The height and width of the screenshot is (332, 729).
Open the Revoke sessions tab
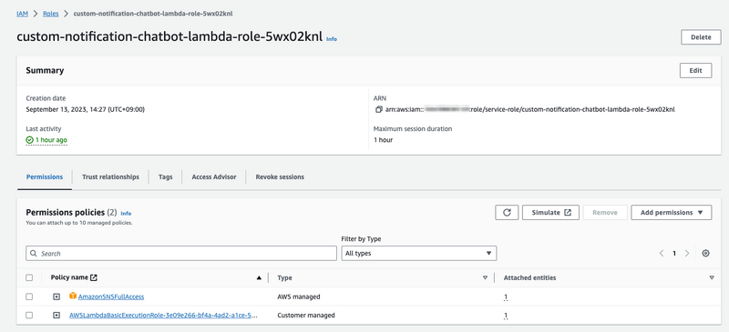pyautogui.click(x=280, y=176)
